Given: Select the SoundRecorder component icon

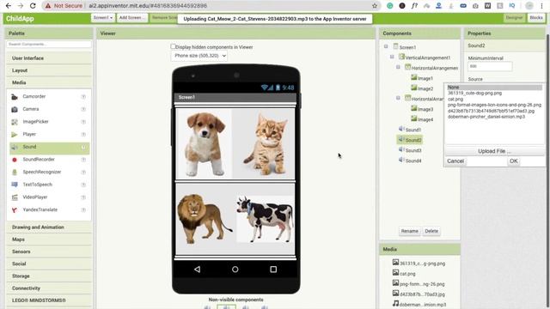Looking at the screenshot, I should pos(15,160).
